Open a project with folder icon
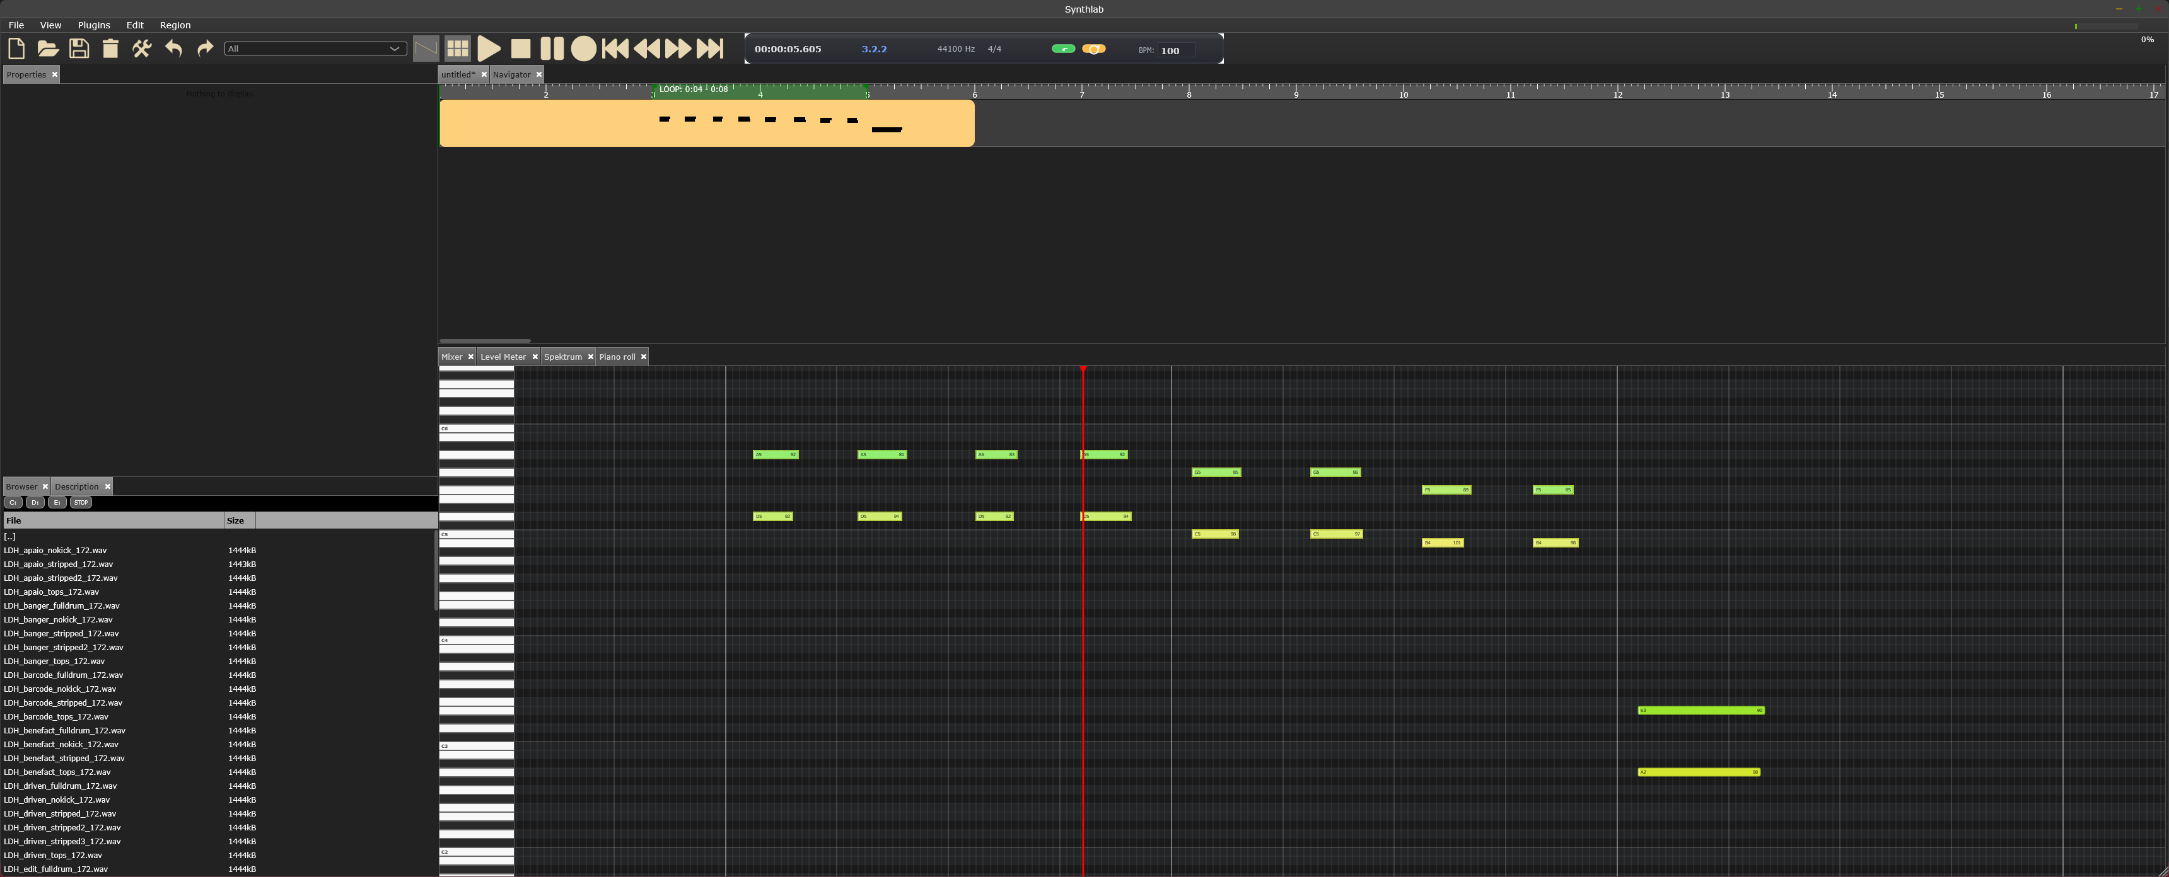 tap(47, 49)
